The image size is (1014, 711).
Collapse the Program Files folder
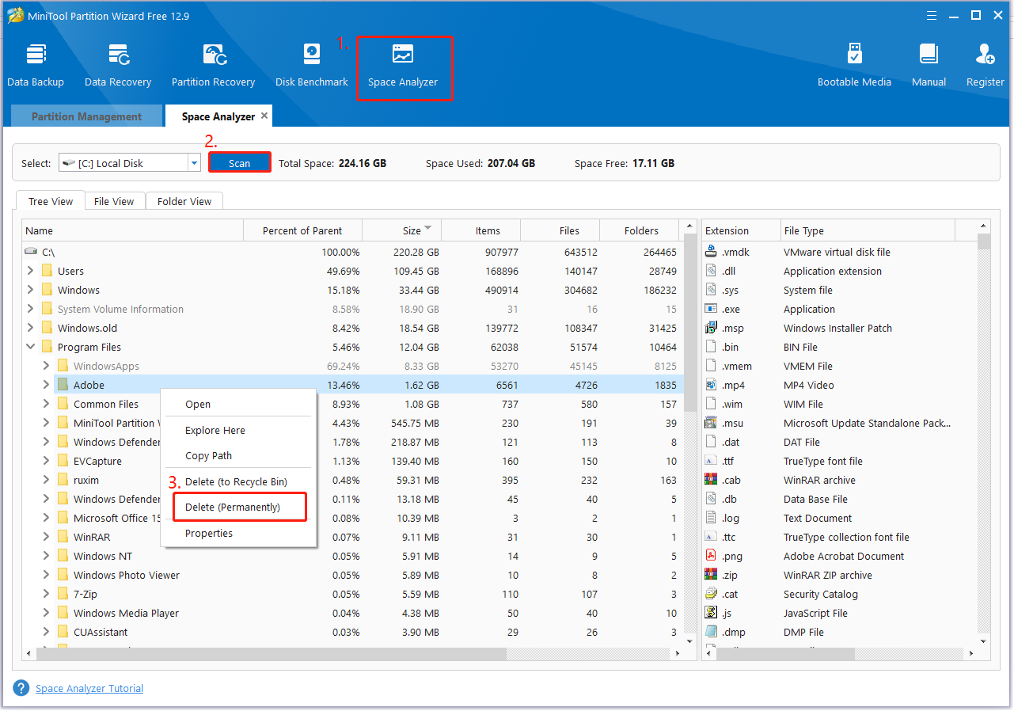point(30,347)
